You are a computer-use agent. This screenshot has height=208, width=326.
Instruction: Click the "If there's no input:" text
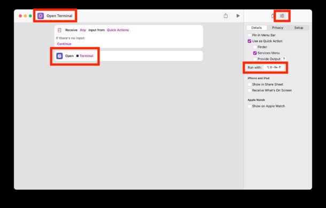pyautogui.click(x=71, y=38)
